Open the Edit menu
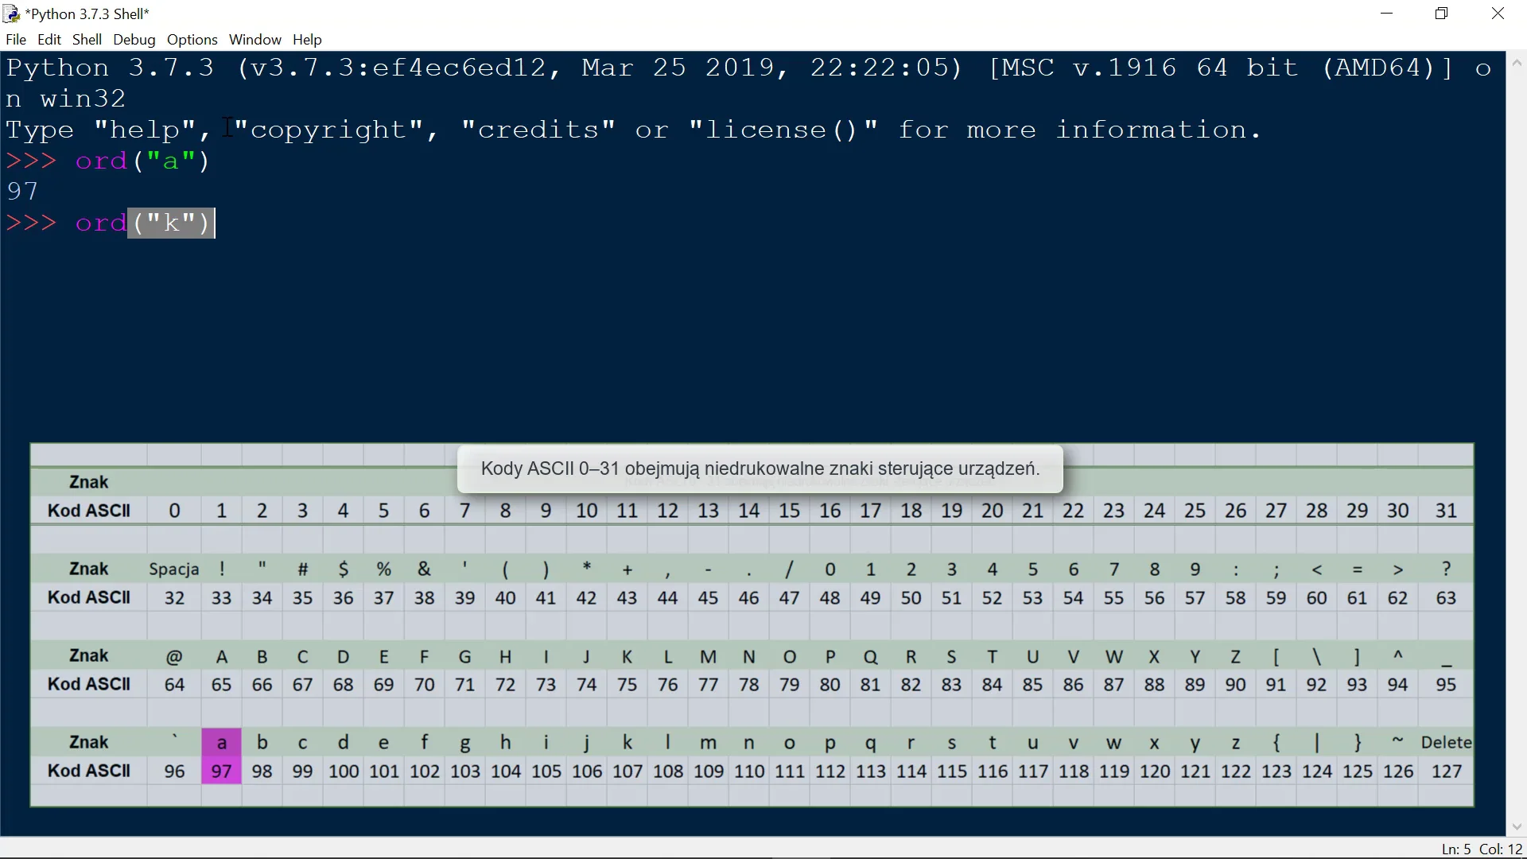This screenshot has height=859, width=1527. [49, 40]
